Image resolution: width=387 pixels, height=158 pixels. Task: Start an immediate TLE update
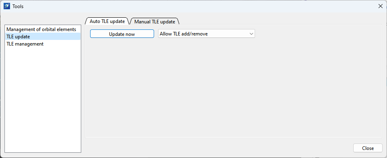pyautogui.click(x=122, y=34)
